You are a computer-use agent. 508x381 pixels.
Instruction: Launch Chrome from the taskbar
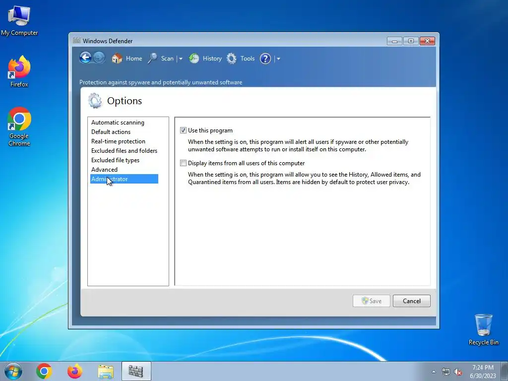[x=44, y=371]
